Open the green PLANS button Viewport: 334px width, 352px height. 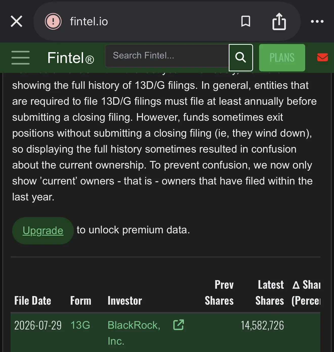tap(282, 57)
